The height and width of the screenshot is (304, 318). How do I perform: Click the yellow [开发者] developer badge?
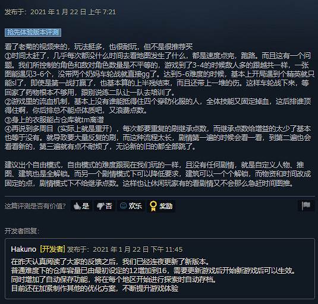(x=52, y=249)
